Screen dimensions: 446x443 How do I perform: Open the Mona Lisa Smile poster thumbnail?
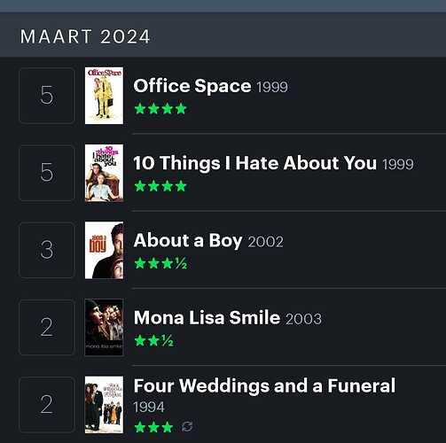pos(104,327)
